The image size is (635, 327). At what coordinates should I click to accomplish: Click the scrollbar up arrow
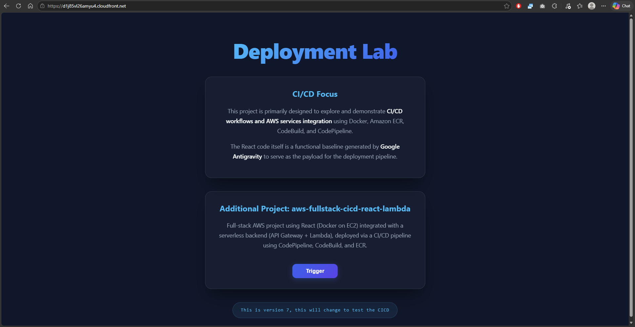631,15
